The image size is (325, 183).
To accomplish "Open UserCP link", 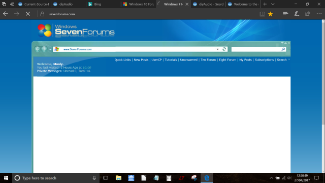I will [156, 60].
